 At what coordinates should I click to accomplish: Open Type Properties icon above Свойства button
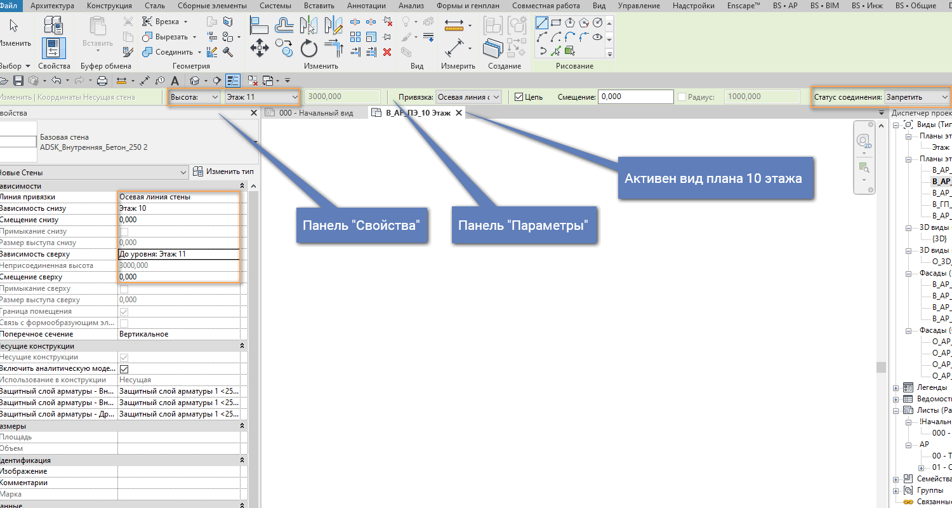[x=54, y=25]
